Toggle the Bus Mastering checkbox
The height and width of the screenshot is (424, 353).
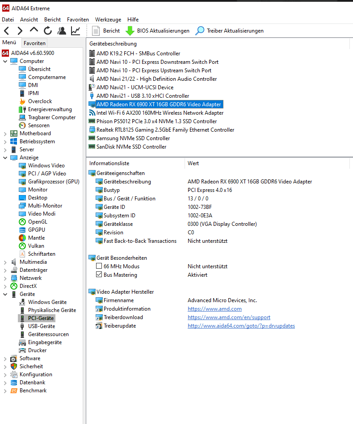[x=99, y=274]
